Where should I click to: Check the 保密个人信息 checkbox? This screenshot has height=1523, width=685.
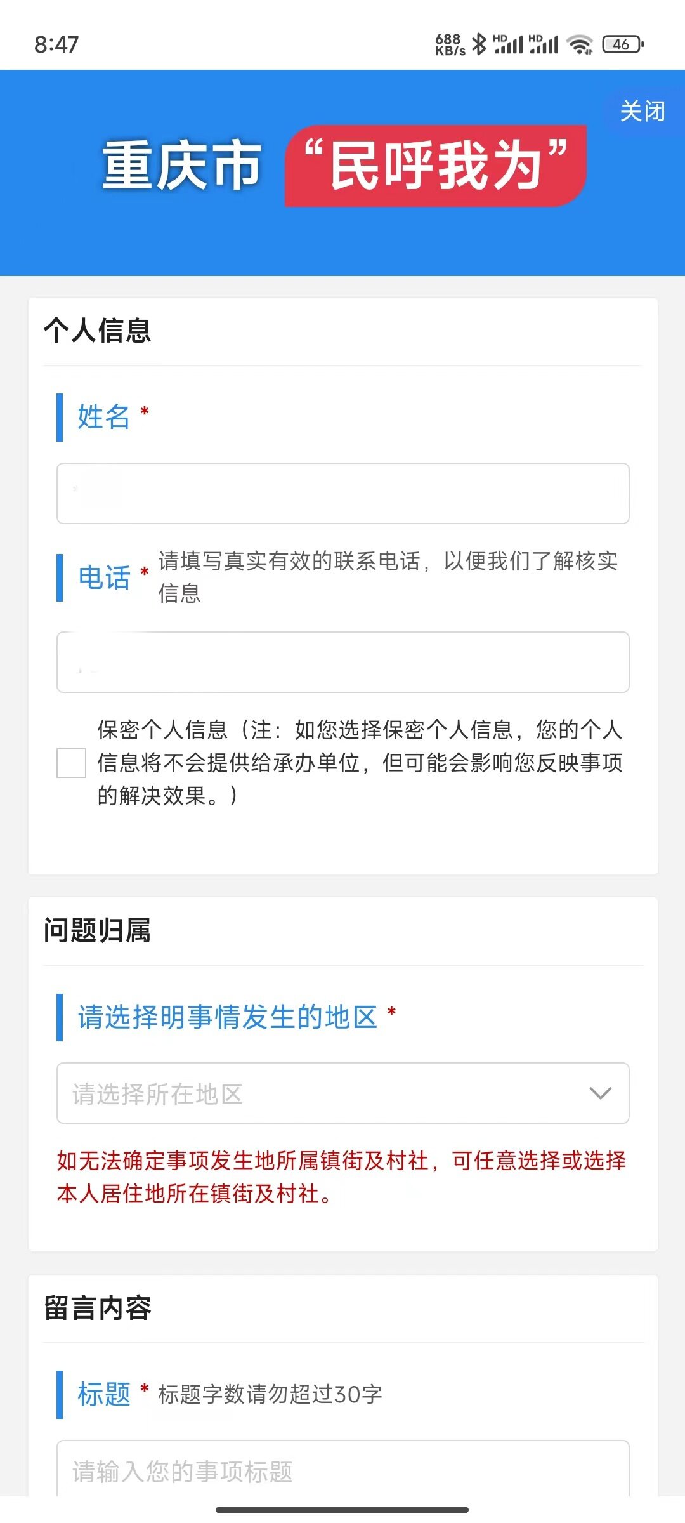coord(71,762)
